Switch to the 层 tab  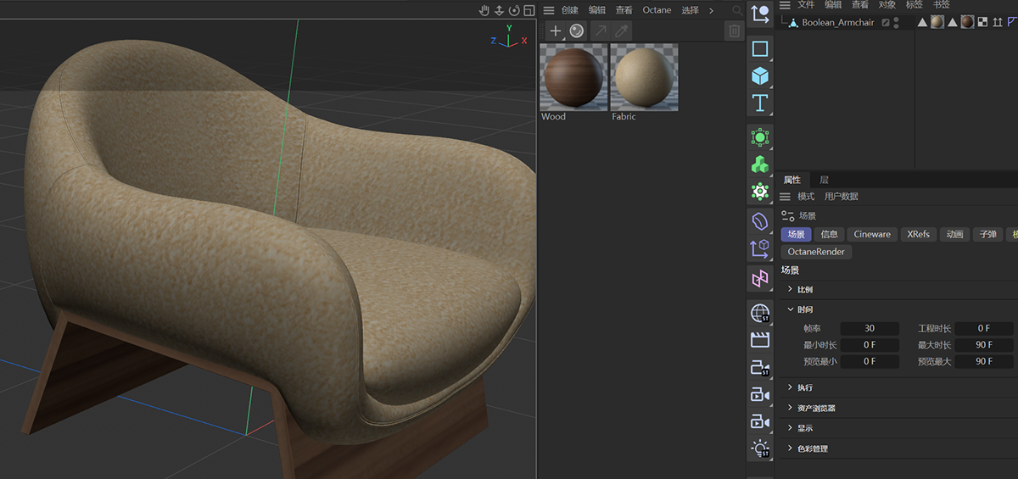pyautogui.click(x=824, y=180)
